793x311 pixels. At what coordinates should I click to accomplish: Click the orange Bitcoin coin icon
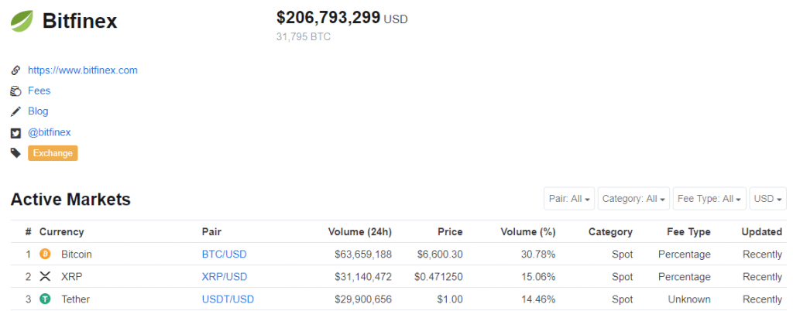pyautogui.click(x=45, y=254)
